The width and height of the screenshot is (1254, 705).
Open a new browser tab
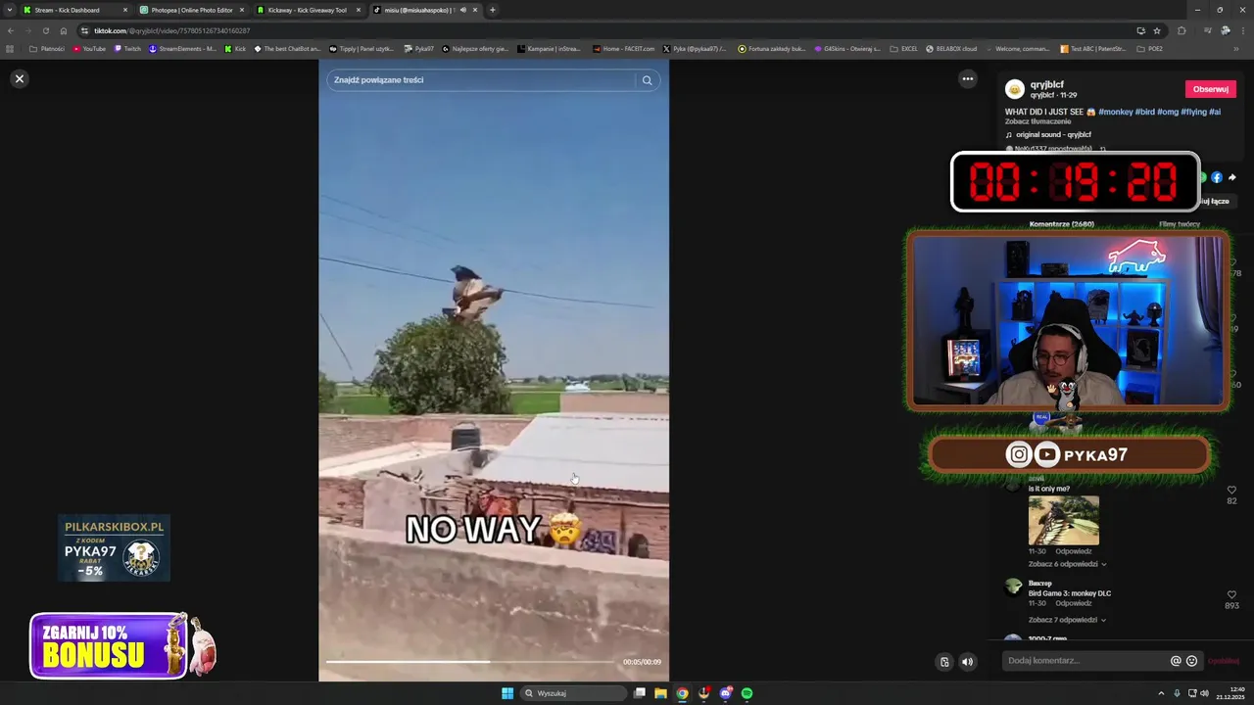tap(492, 10)
